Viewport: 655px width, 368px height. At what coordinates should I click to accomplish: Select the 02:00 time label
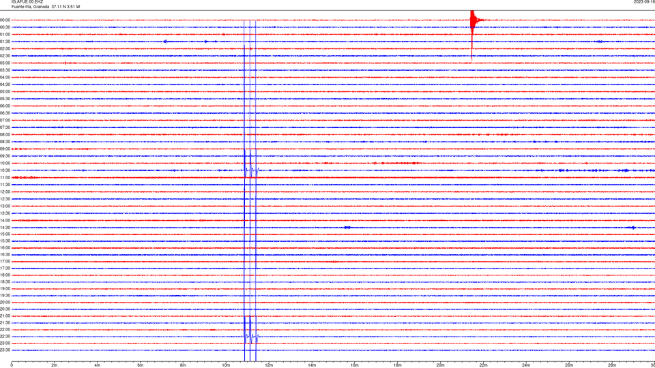point(5,49)
